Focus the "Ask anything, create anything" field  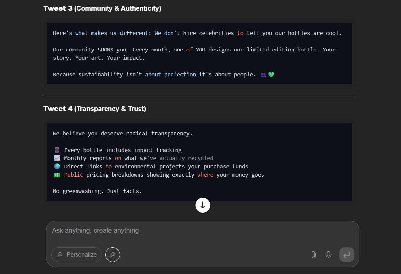(202, 230)
